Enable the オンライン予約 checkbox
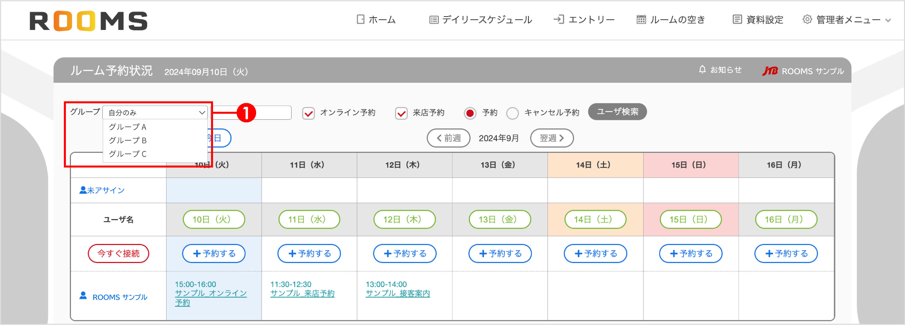 pyautogui.click(x=308, y=113)
